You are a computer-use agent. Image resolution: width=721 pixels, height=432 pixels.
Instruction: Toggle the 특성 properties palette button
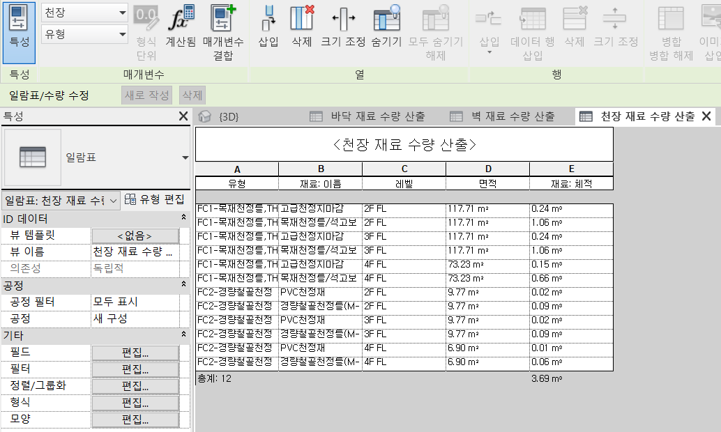(19, 33)
